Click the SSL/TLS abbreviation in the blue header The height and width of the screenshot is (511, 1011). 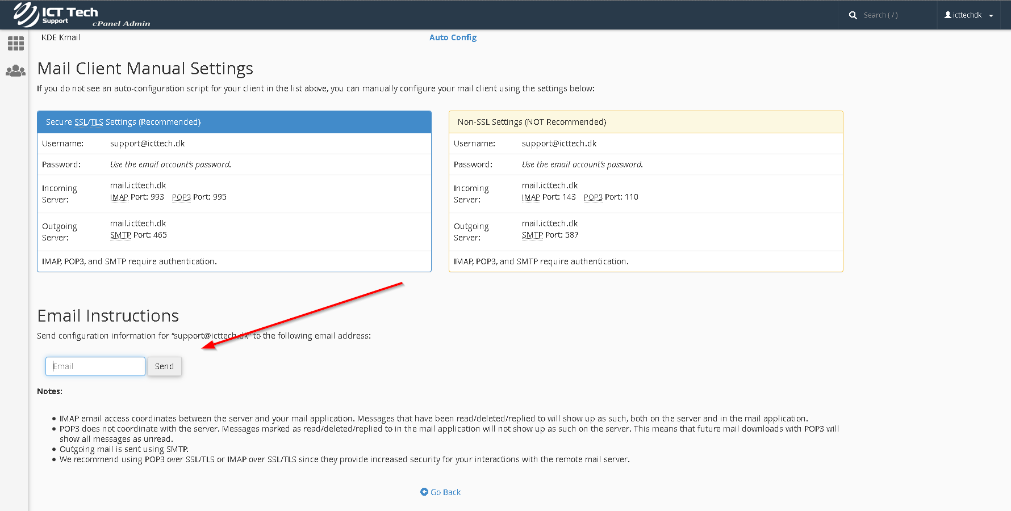(89, 122)
